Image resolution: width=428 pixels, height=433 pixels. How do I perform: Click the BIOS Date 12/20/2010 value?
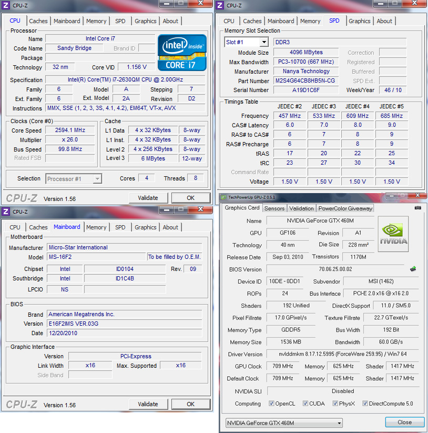(125, 333)
